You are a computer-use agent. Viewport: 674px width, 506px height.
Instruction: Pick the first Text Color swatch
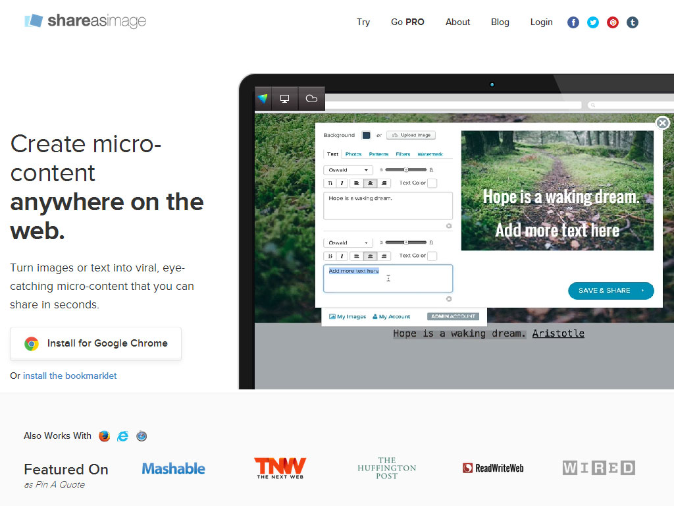432,183
